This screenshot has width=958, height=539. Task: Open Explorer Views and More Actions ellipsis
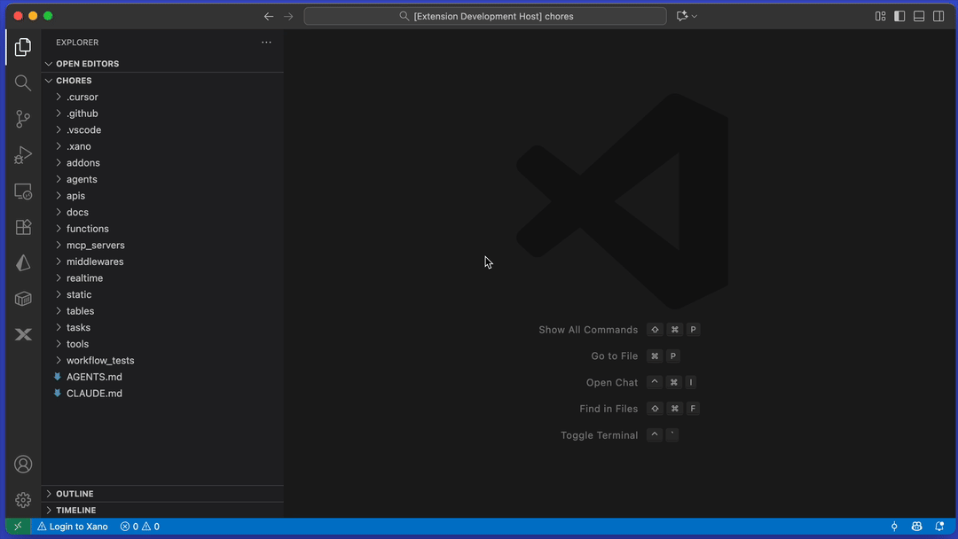[x=266, y=43]
